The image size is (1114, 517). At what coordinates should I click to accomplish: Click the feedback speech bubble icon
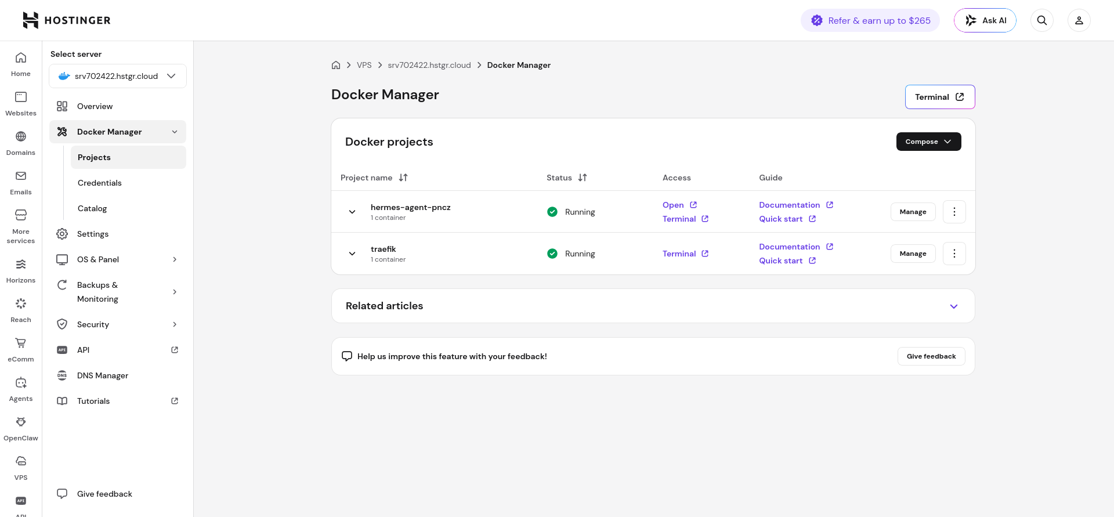347,356
